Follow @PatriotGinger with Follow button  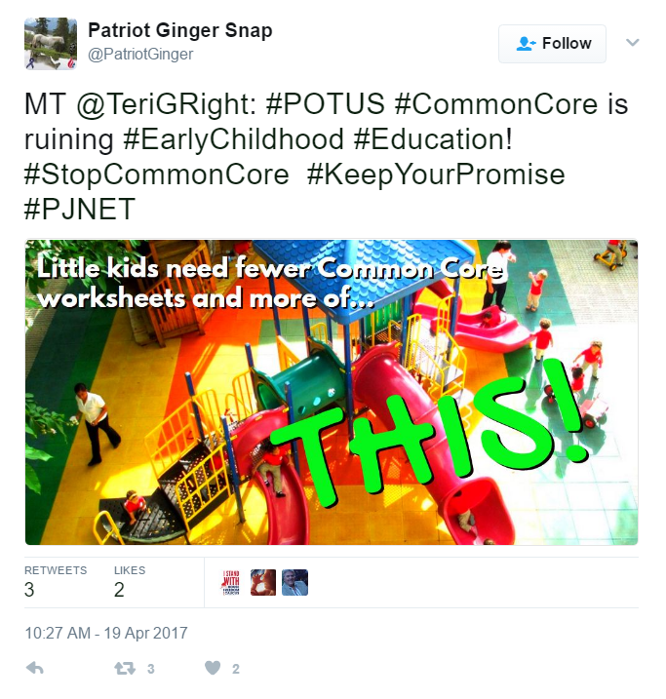click(x=552, y=44)
